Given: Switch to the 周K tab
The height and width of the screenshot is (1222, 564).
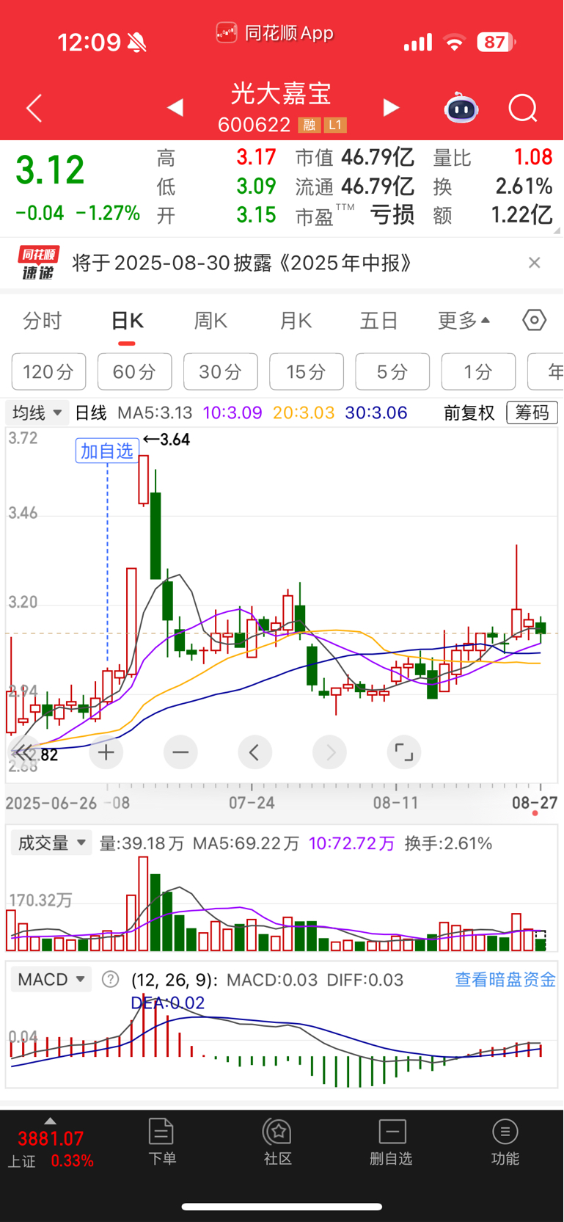Looking at the screenshot, I should pos(210,321).
